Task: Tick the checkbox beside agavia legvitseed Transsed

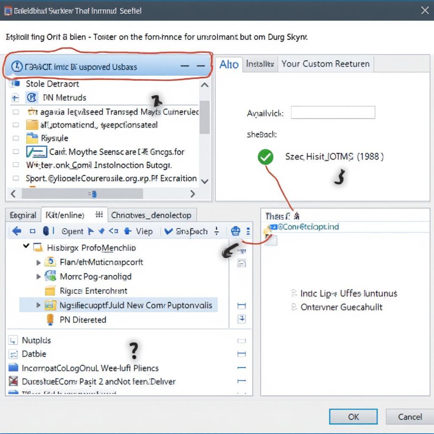Action: (16, 112)
